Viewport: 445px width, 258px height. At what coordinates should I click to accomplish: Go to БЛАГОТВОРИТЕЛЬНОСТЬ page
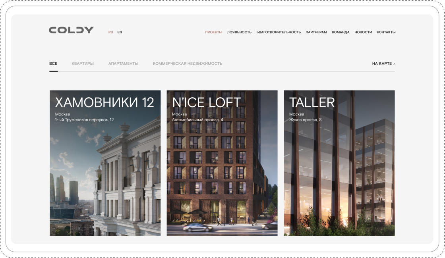click(x=279, y=32)
